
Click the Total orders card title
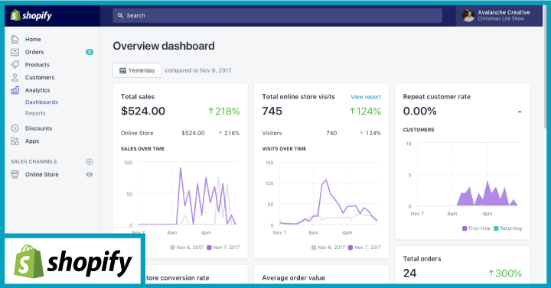coord(422,259)
